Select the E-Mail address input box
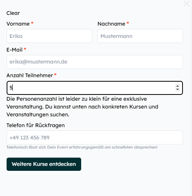 tap(95, 62)
